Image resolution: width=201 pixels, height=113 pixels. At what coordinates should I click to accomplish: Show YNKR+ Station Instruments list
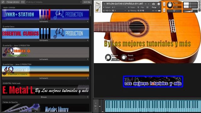(x=44, y=21)
